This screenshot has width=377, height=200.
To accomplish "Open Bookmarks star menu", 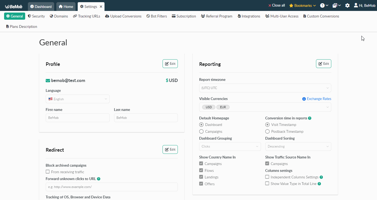I will click(x=303, y=5).
